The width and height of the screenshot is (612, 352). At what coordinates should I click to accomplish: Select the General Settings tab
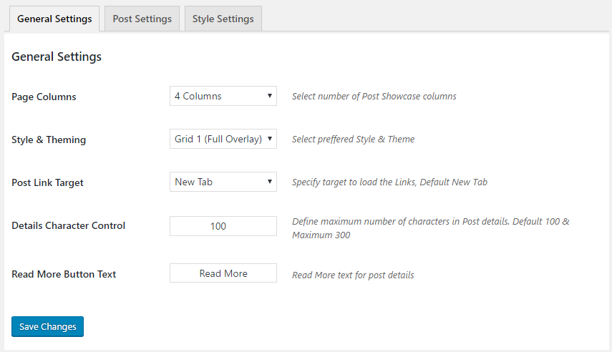click(54, 19)
